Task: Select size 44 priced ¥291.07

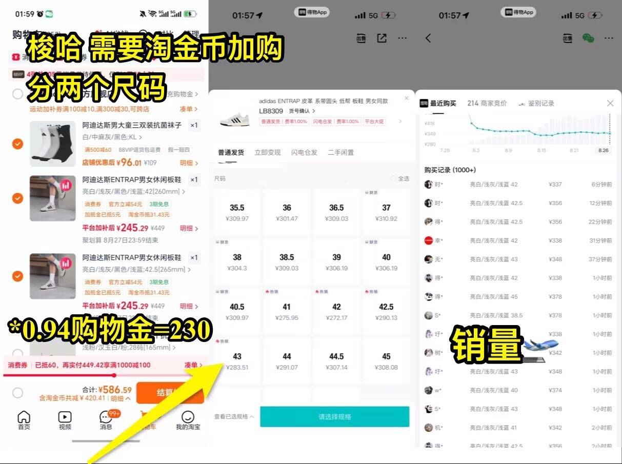Action: 287,361
